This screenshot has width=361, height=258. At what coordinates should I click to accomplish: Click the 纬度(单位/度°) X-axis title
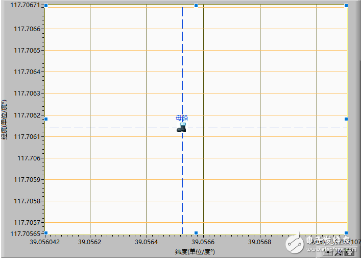pos(195,251)
